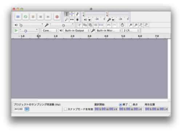The width and height of the screenshot is (182, 132).
Task: Select the magnifier Zoom tool
Action: [x=67, y=19]
